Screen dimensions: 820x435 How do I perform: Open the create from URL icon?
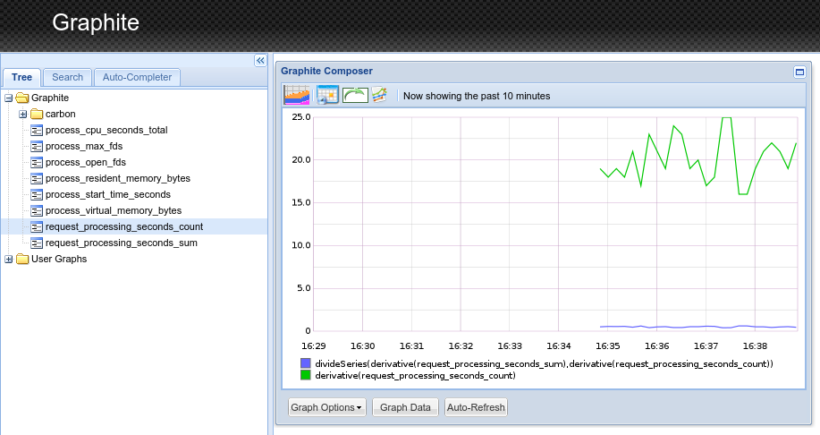click(x=380, y=95)
